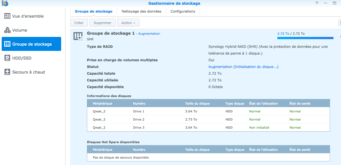
Task: Click the Volume cubes icon
Action: [7, 30]
